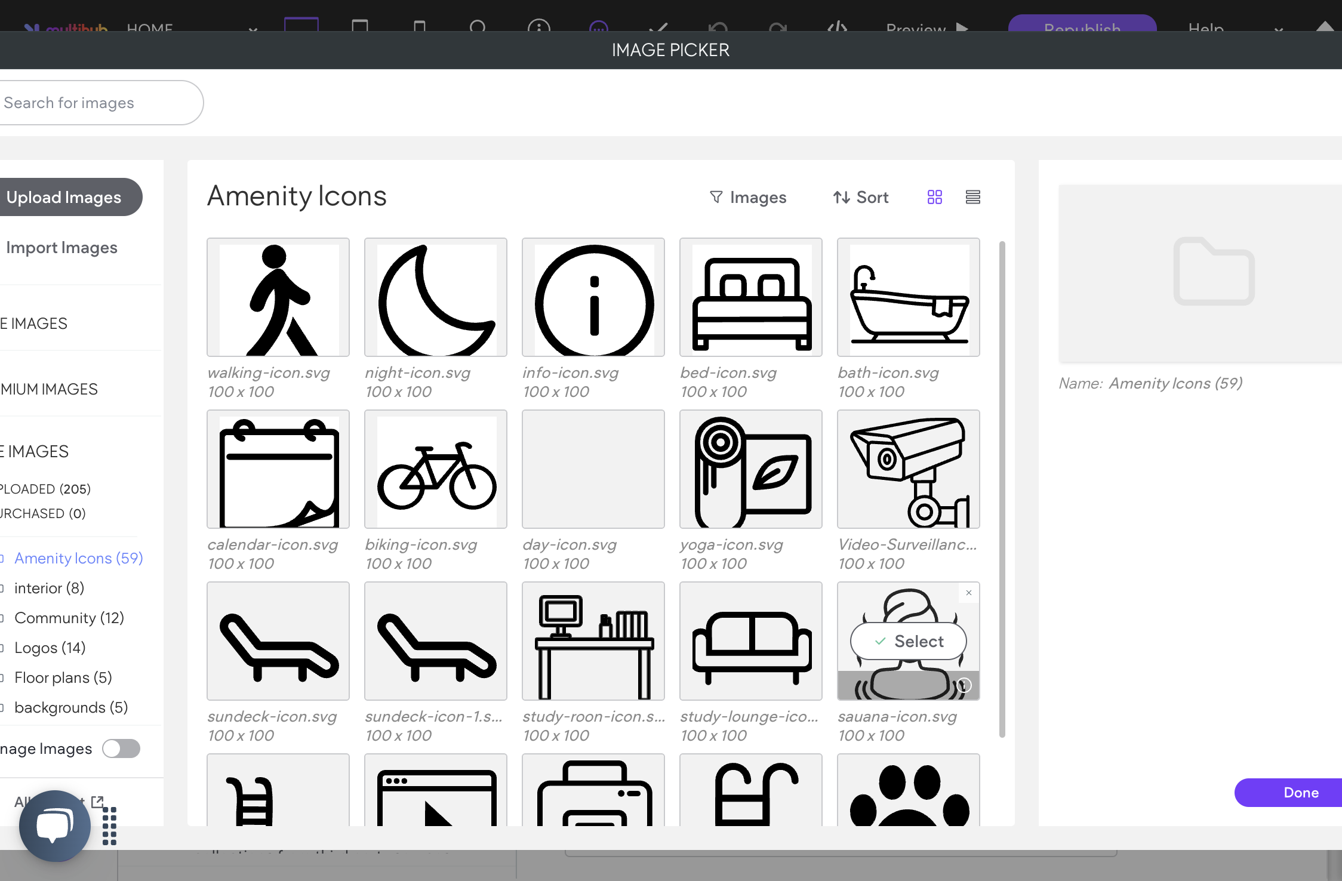Select the Video-Surveillance camera thumbnail
Image resolution: width=1342 pixels, height=881 pixels.
point(909,469)
